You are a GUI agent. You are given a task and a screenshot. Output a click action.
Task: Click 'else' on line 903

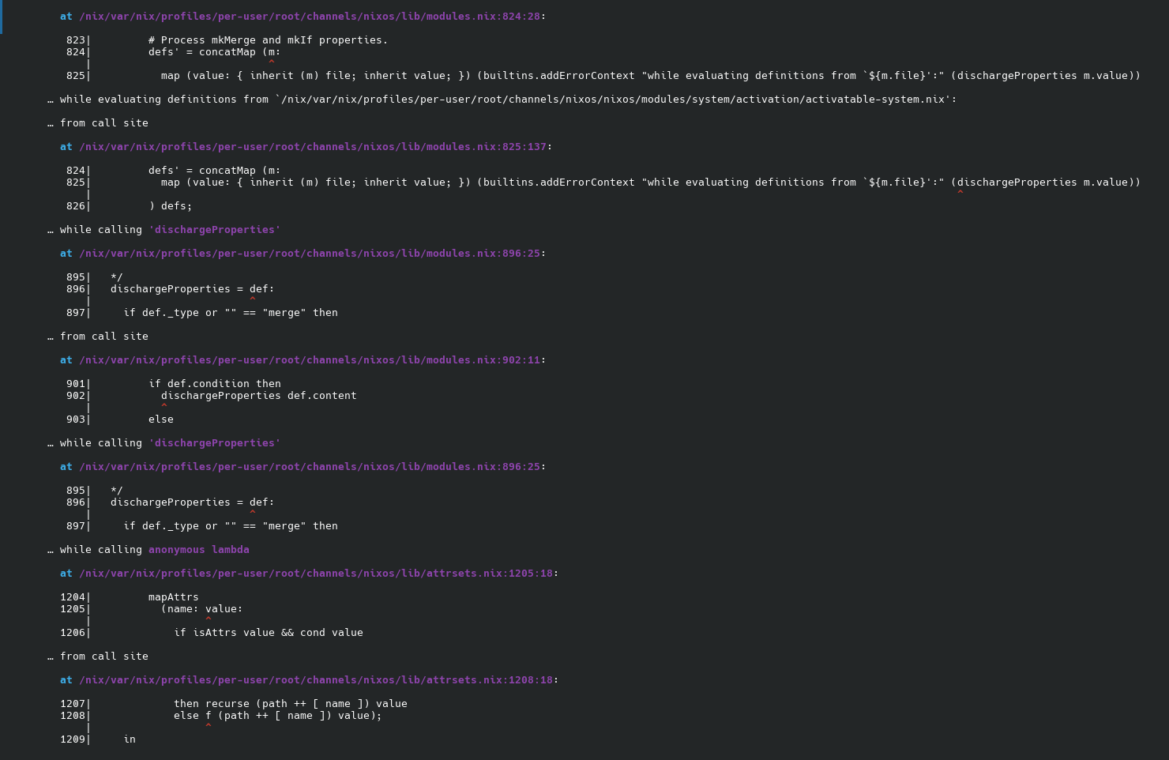pyautogui.click(x=161, y=419)
